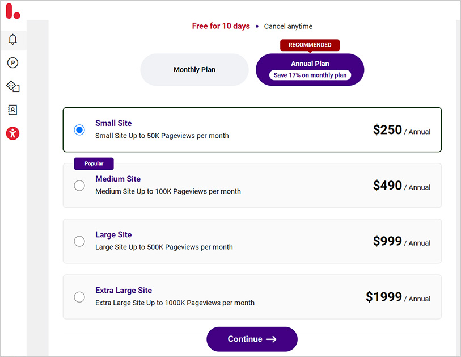Click the Popular badge above Medium Site
The height and width of the screenshot is (357, 461).
point(93,163)
